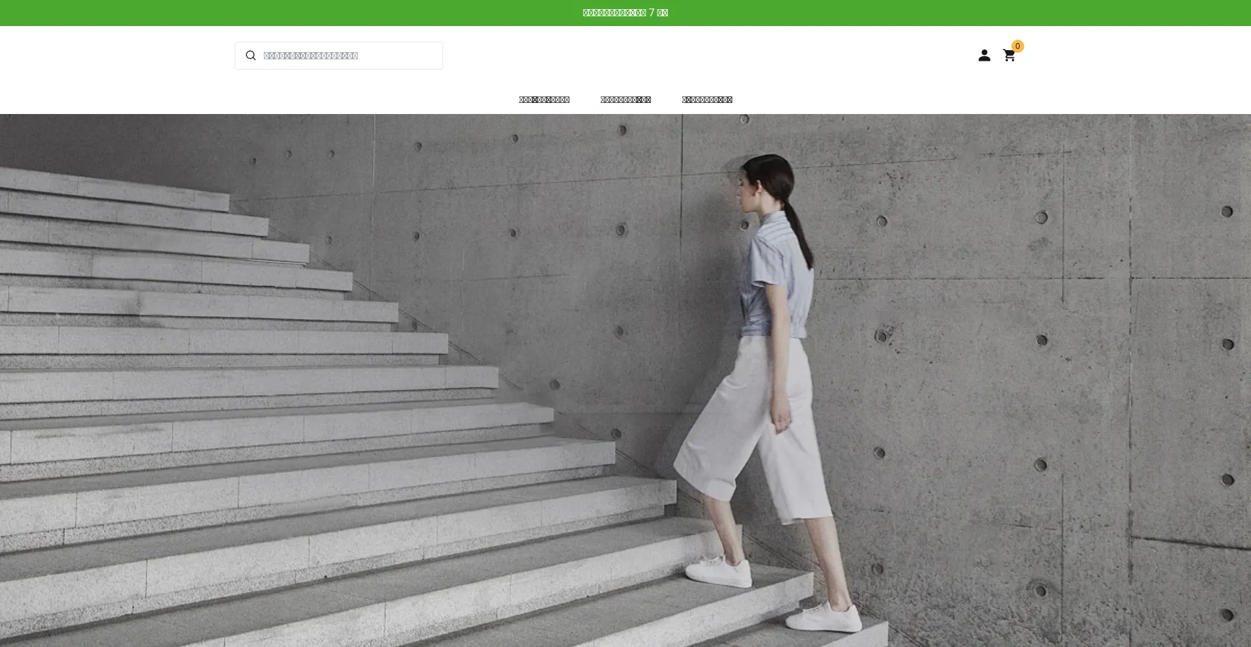
Task: Open the middle navigation menu item
Action: tap(625, 100)
